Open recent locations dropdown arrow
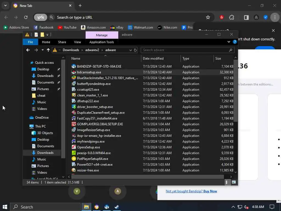Image resolution: width=281 pixels, height=211 pixels. pyautogui.click(x=43, y=50)
